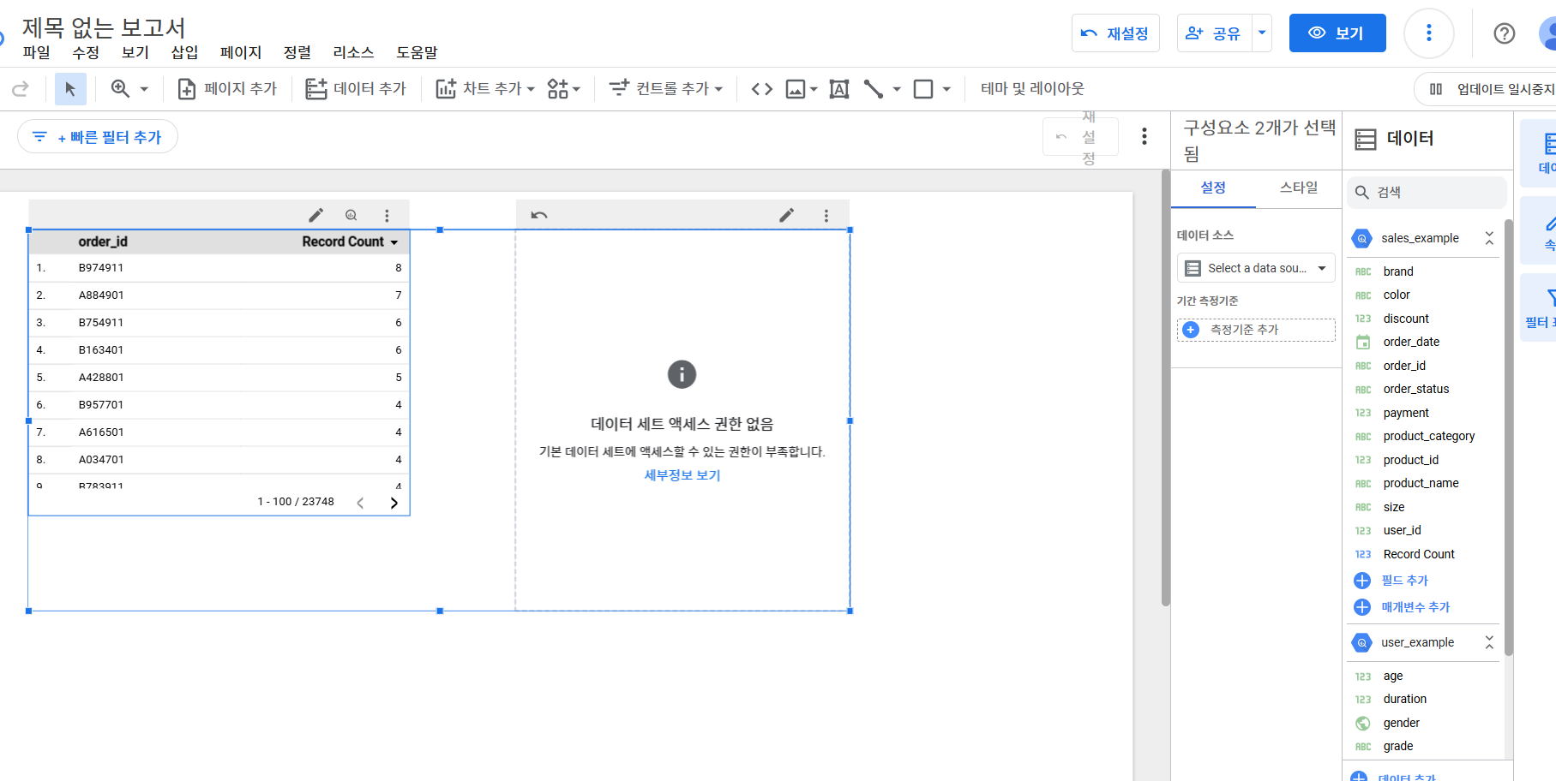Click 페이지 추가 add page button
This screenshot has width=1556, height=781.
[x=227, y=89]
